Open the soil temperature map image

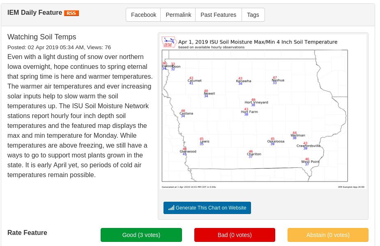263,112
